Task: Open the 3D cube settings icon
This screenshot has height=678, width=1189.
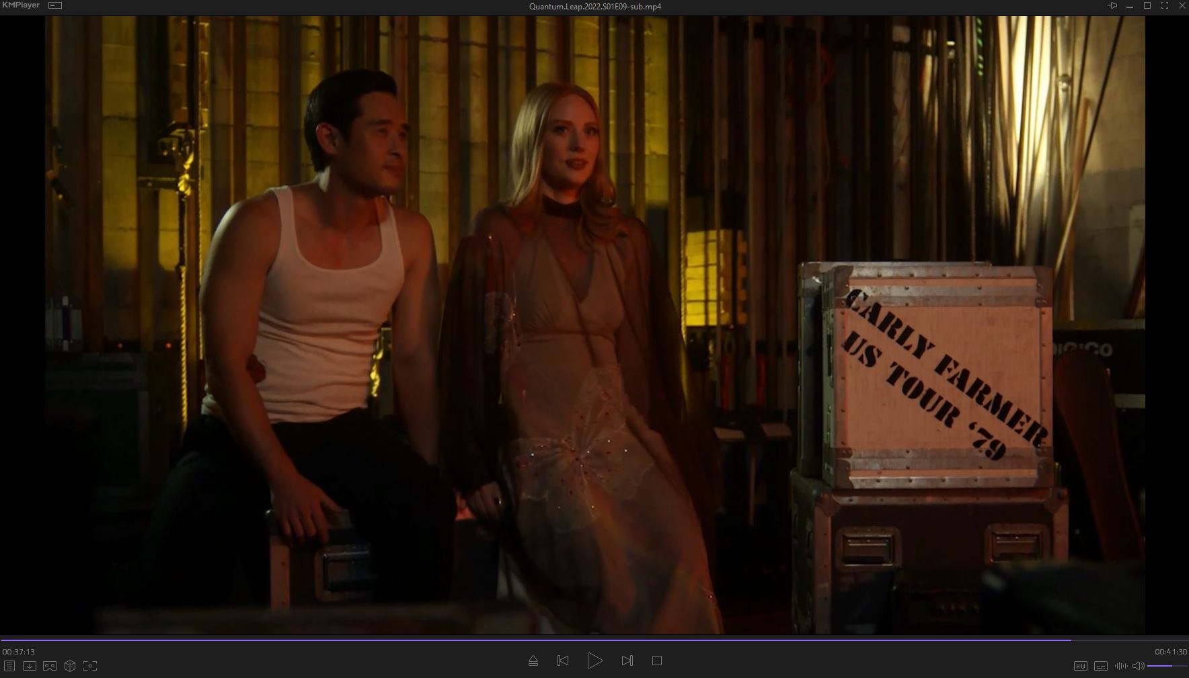Action: click(x=70, y=666)
